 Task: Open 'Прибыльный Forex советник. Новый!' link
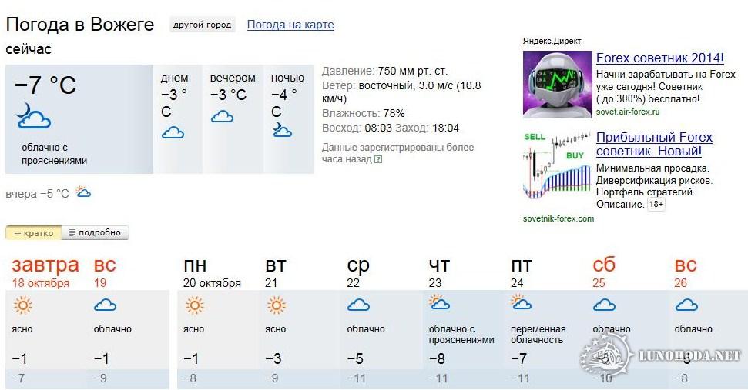(x=654, y=145)
